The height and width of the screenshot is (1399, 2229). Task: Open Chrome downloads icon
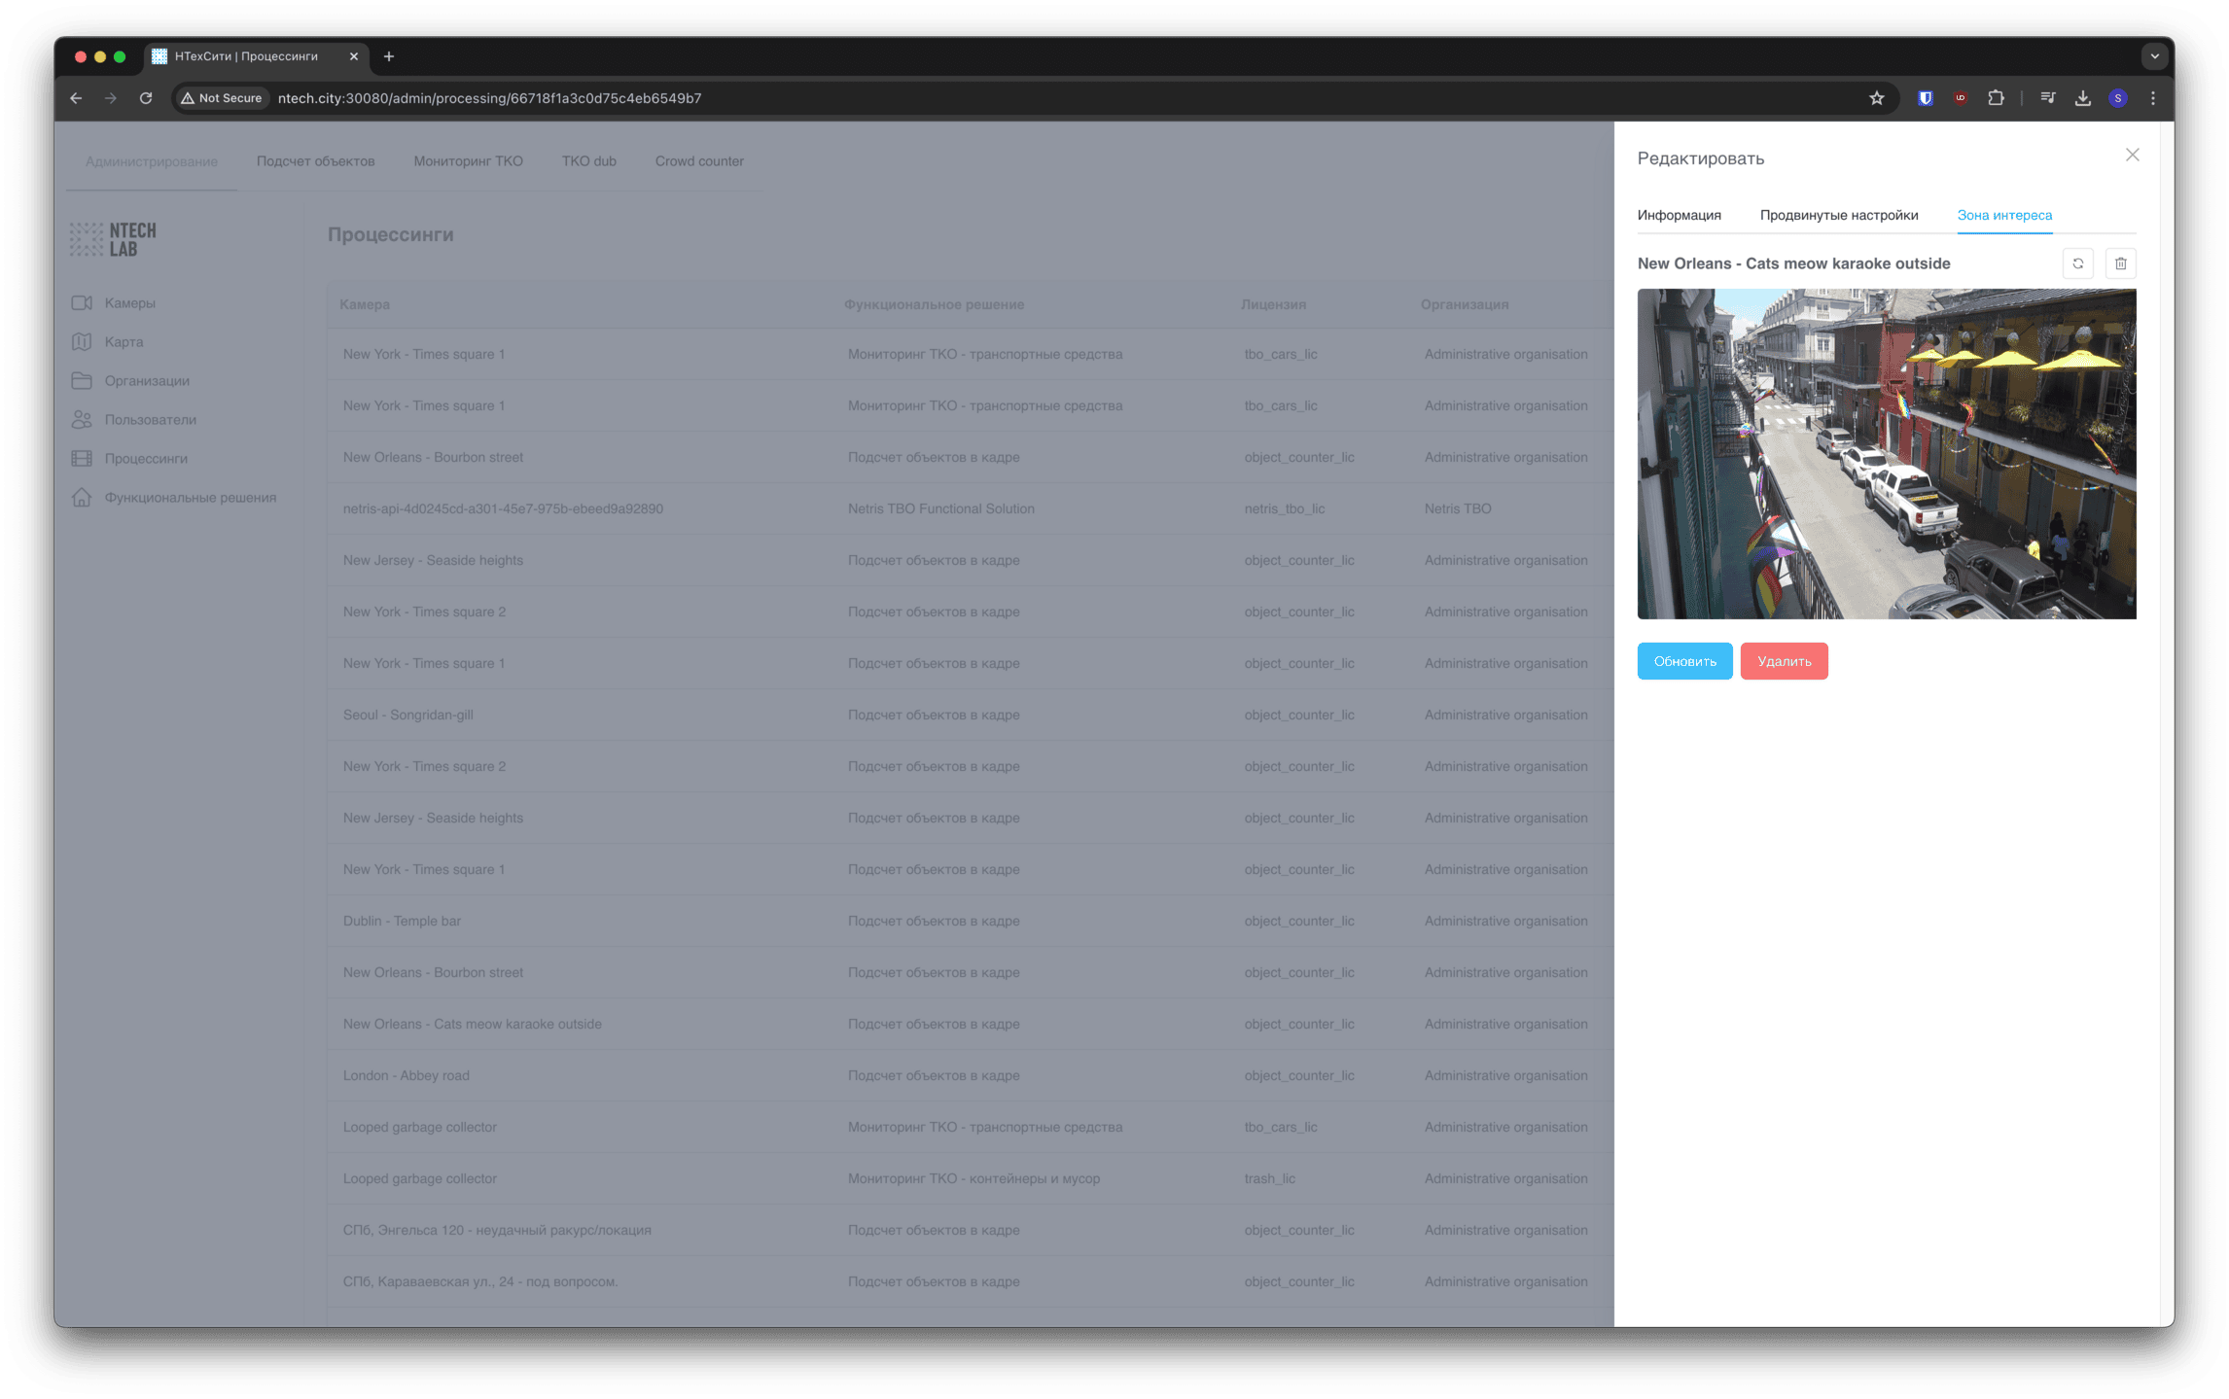(x=2082, y=98)
